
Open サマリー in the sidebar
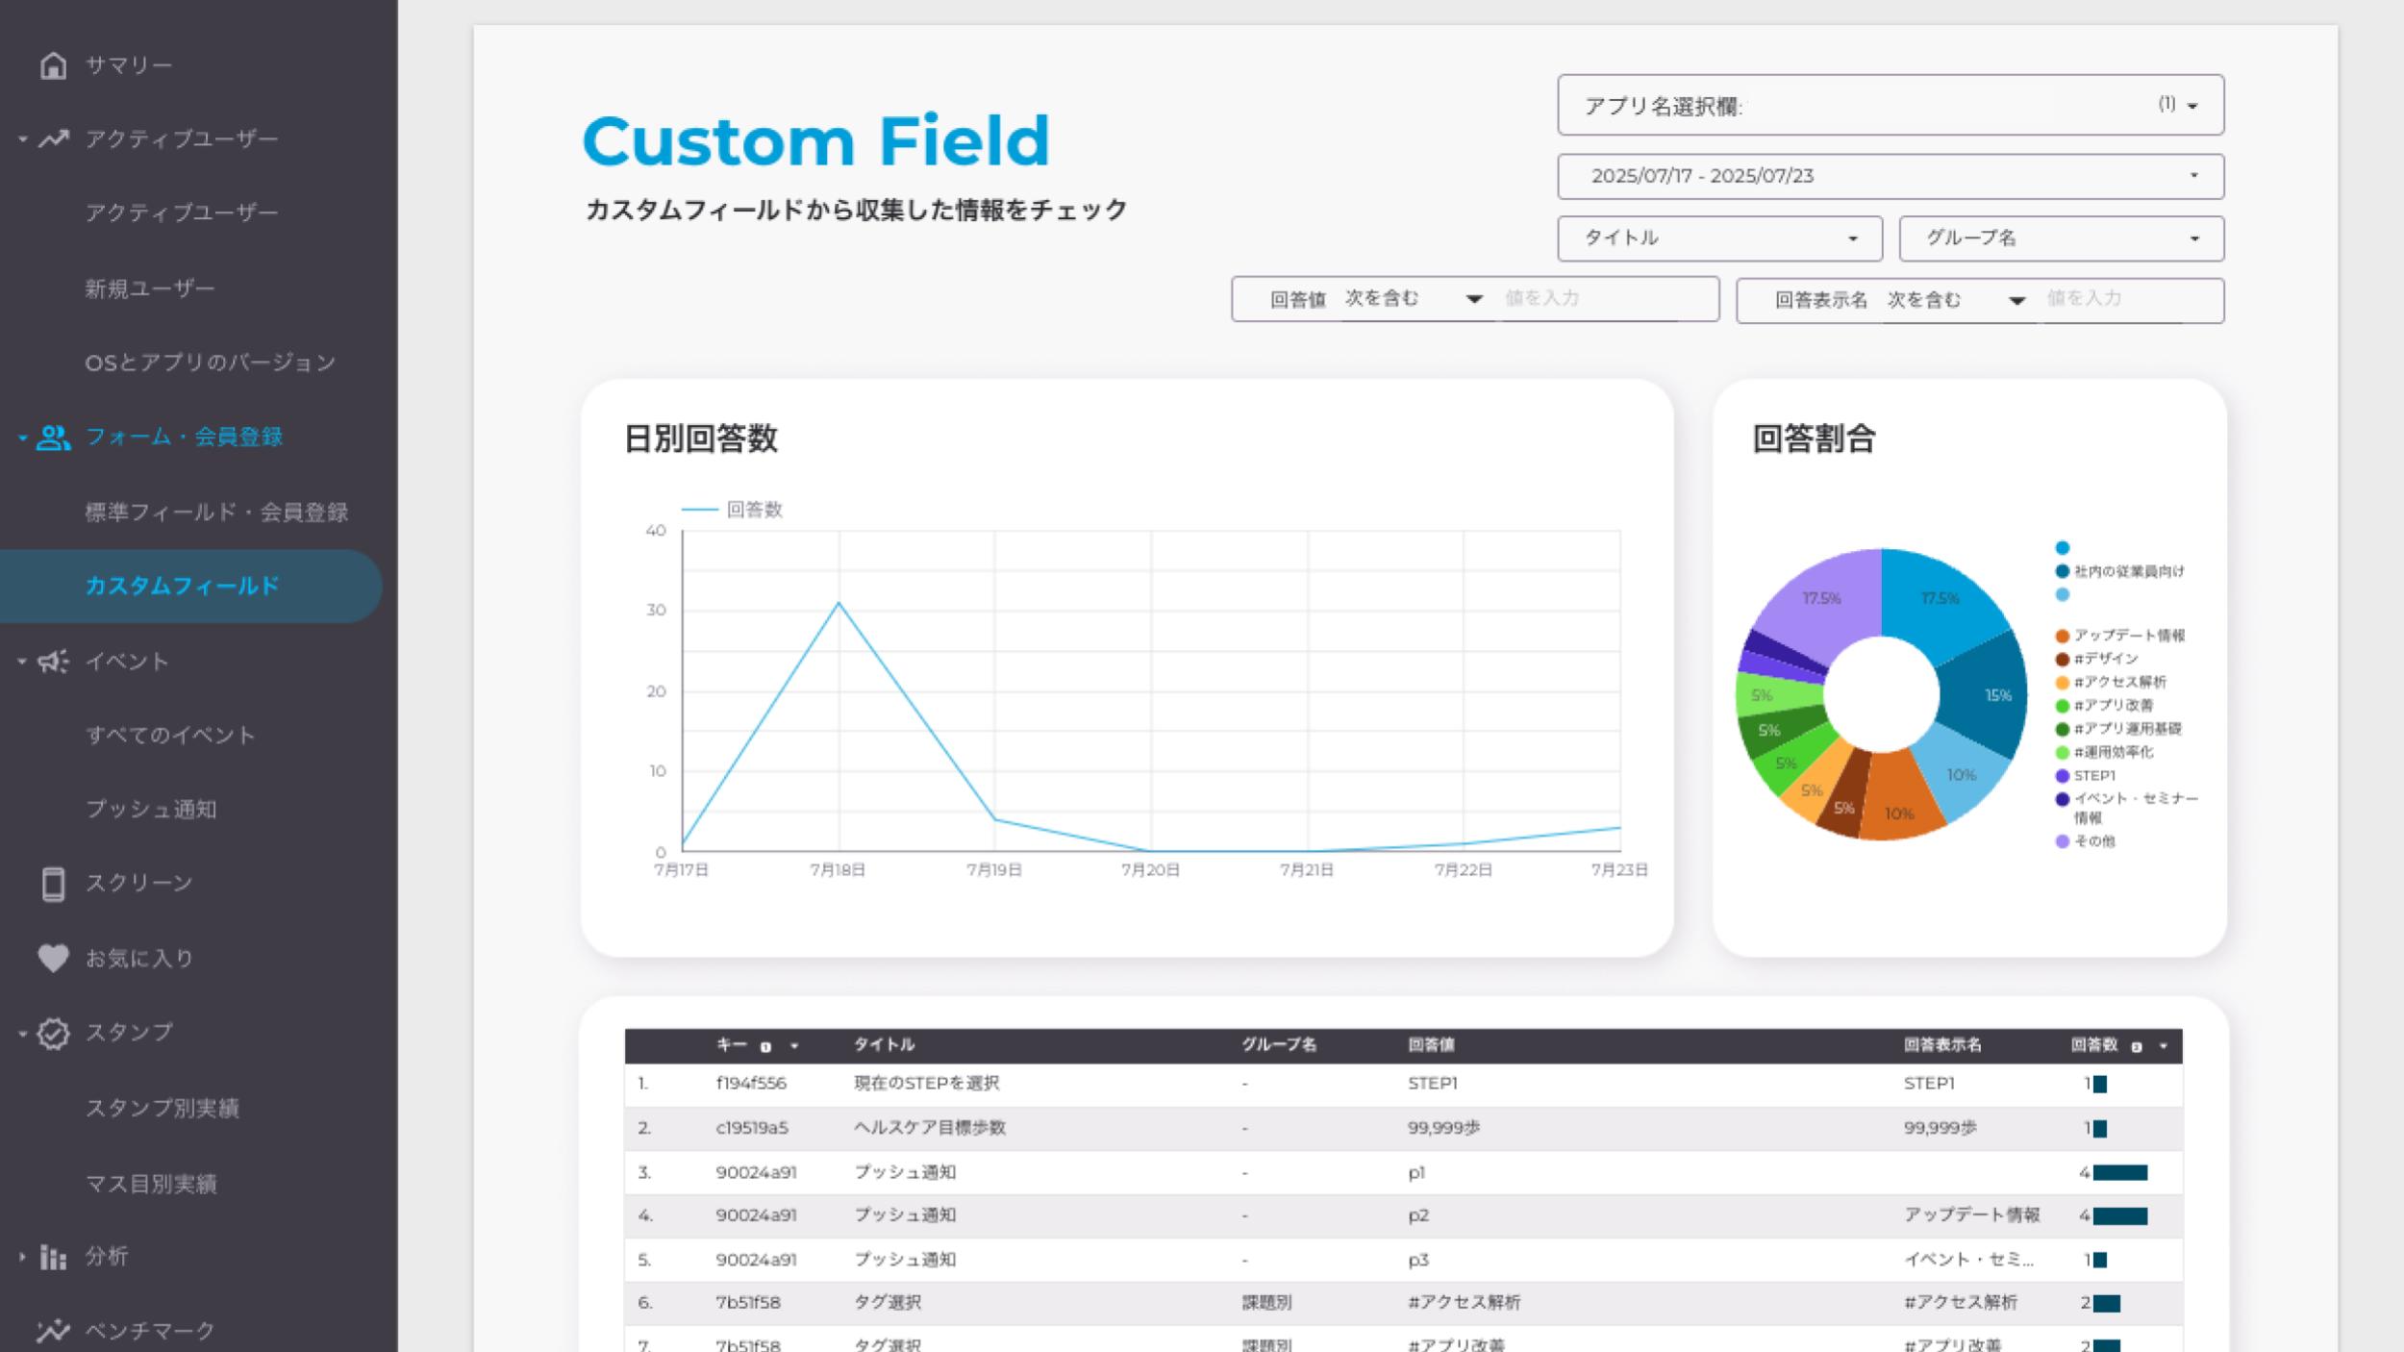[x=129, y=65]
